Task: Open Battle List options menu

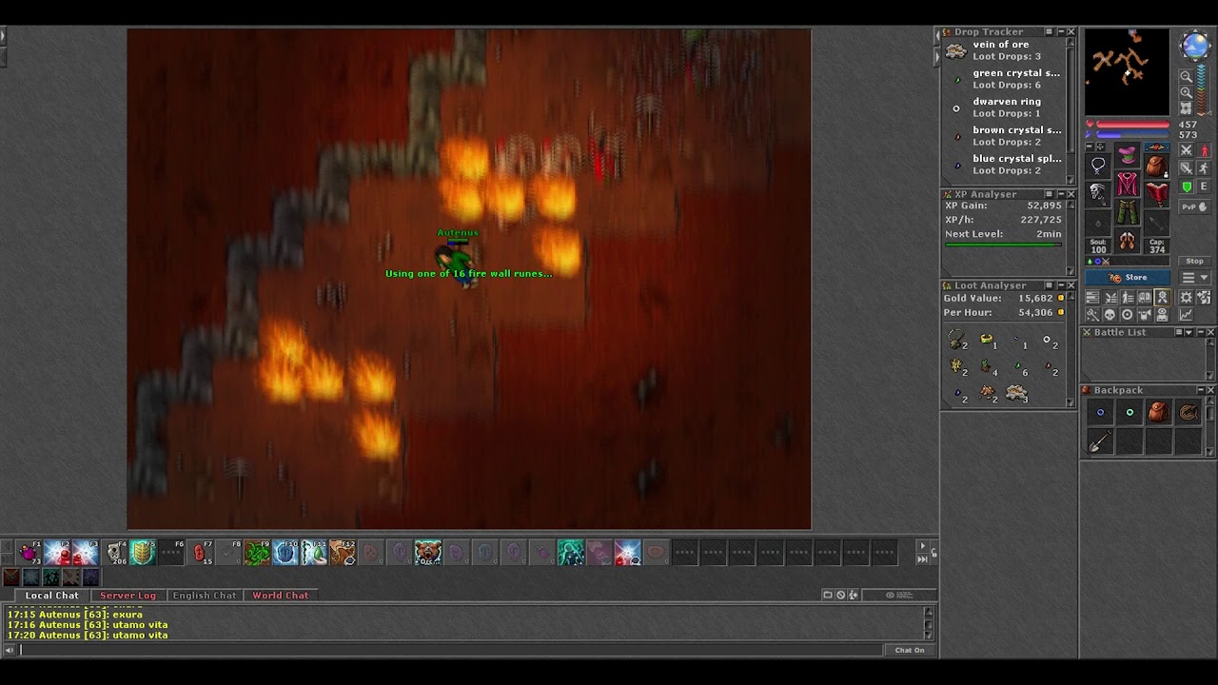Action: coord(1179,332)
